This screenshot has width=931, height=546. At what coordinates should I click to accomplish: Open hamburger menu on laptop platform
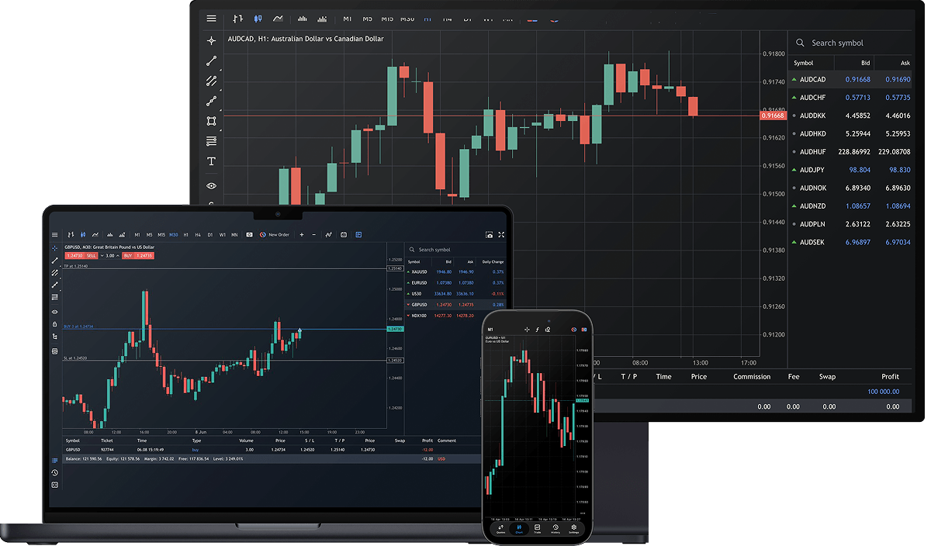coord(54,234)
